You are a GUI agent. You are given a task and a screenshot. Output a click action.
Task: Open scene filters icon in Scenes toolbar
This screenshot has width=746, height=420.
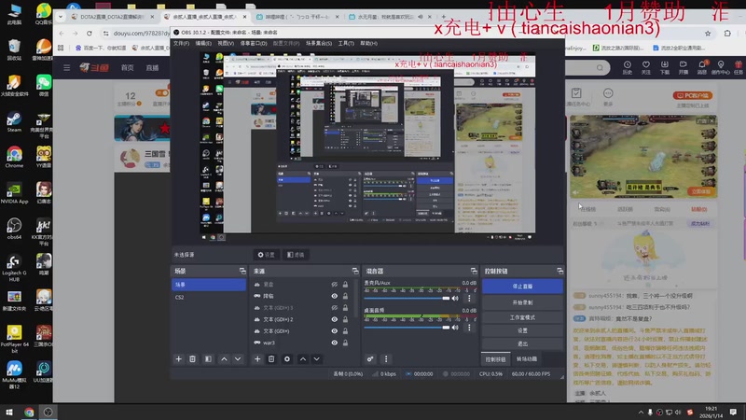click(x=208, y=359)
